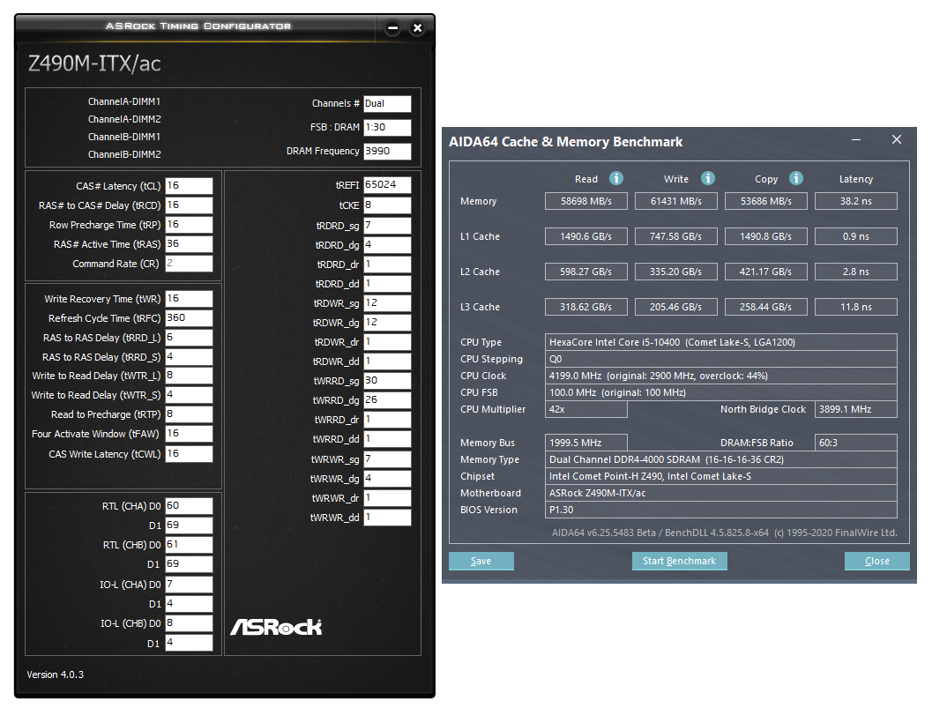This screenshot has height=708, width=932.
Task: Click the Close button in AIDA64
Action: pyautogui.click(x=876, y=561)
